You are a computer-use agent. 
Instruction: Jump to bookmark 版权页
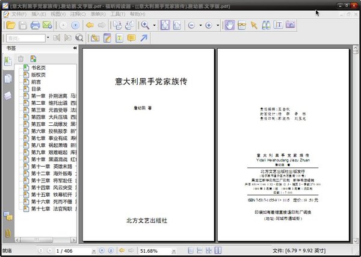pos(39,75)
